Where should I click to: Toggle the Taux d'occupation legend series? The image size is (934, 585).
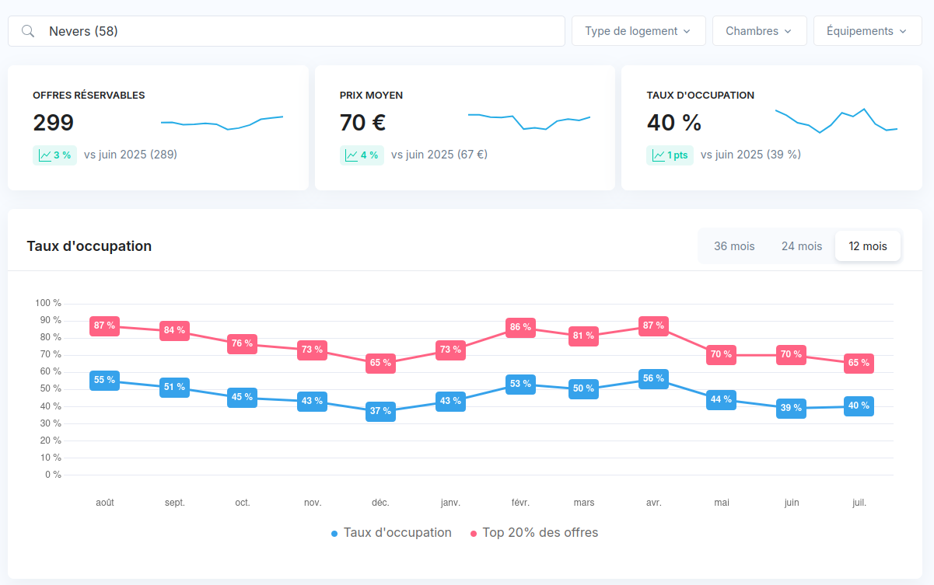(390, 533)
